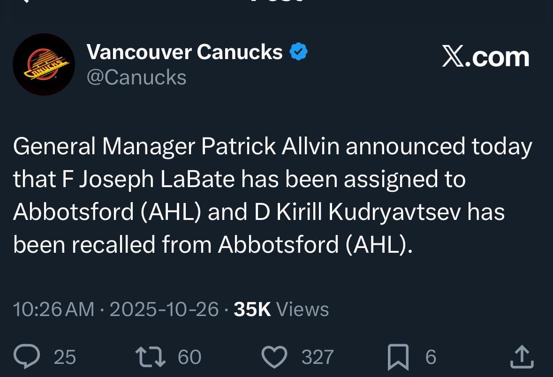This screenshot has width=553, height=377.
Task: Select the tweet body text
Action: (272, 195)
